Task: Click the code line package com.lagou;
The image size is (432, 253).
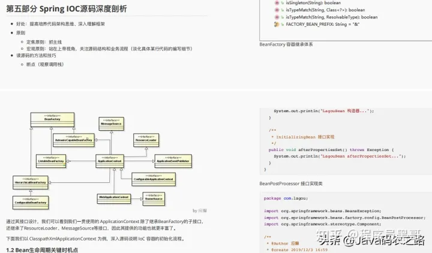Action: tap(286, 198)
